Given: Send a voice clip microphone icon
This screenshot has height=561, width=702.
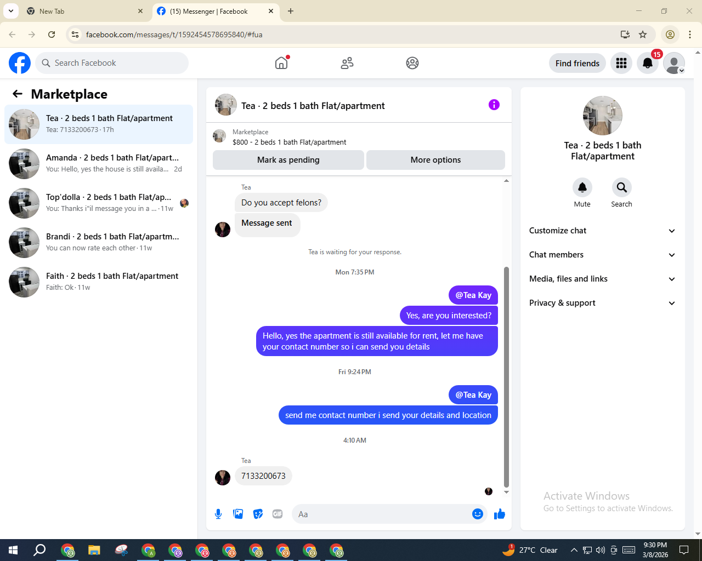Looking at the screenshot, I should (218, 514).
